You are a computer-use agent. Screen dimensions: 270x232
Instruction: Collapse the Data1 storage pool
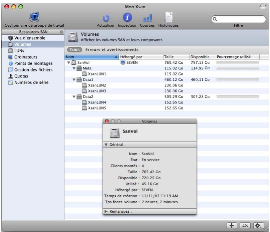(x=74, y=80)
